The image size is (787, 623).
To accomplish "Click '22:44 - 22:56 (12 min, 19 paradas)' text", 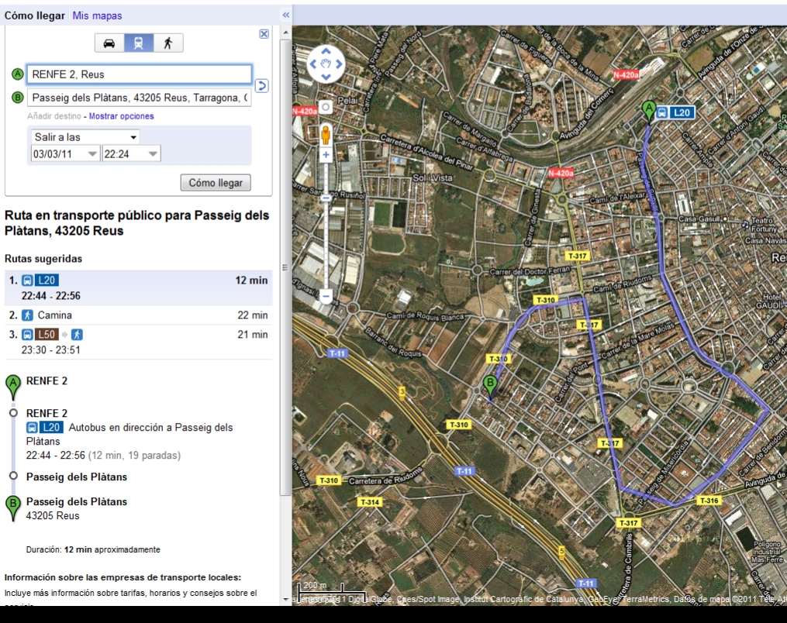I will (x=103, y=456).
